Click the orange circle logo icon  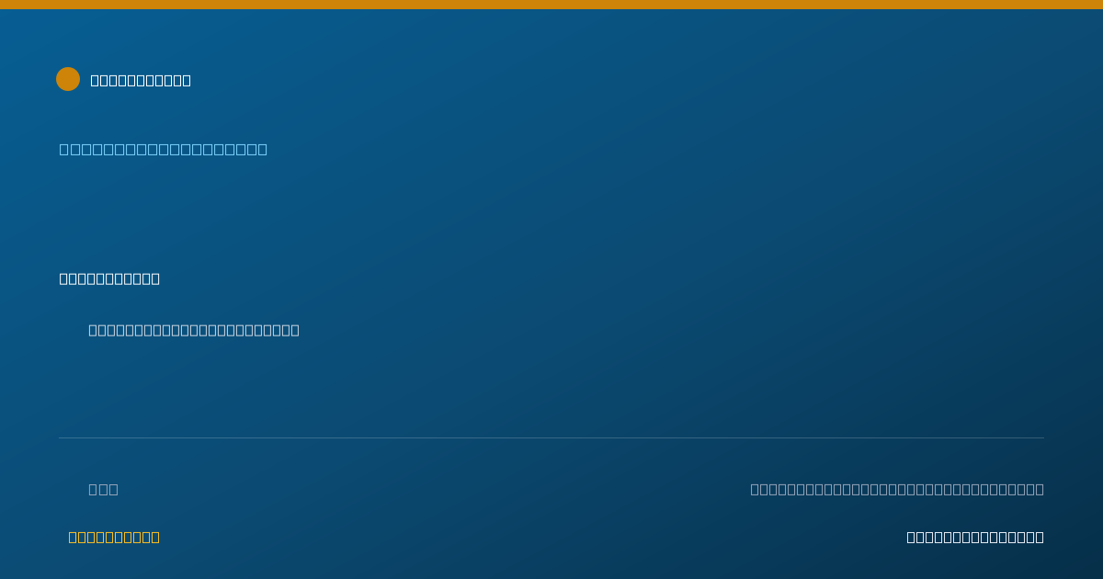click(x=68, y=79)
